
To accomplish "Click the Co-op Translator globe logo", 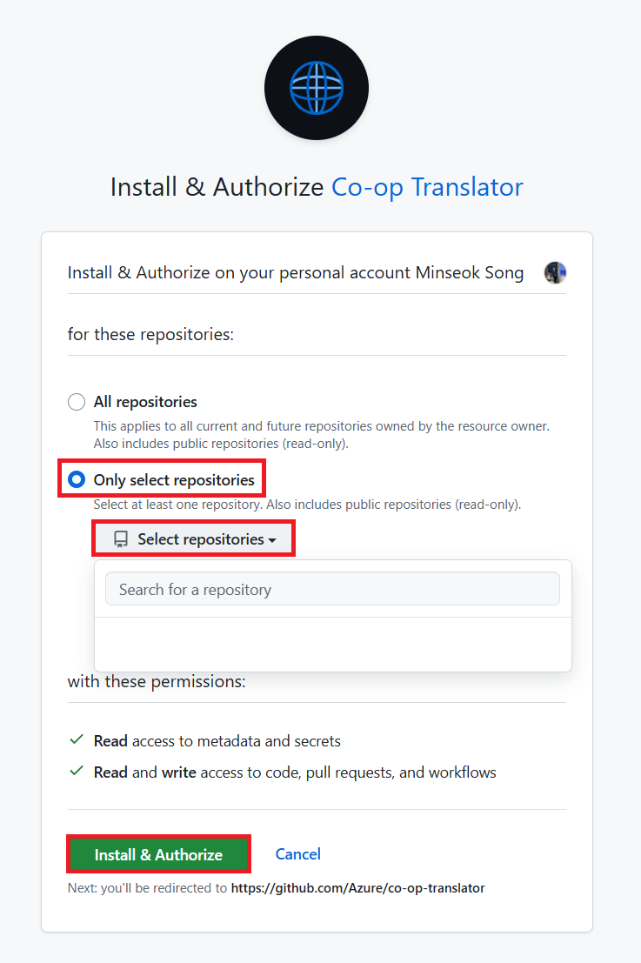I will [316, 87].
